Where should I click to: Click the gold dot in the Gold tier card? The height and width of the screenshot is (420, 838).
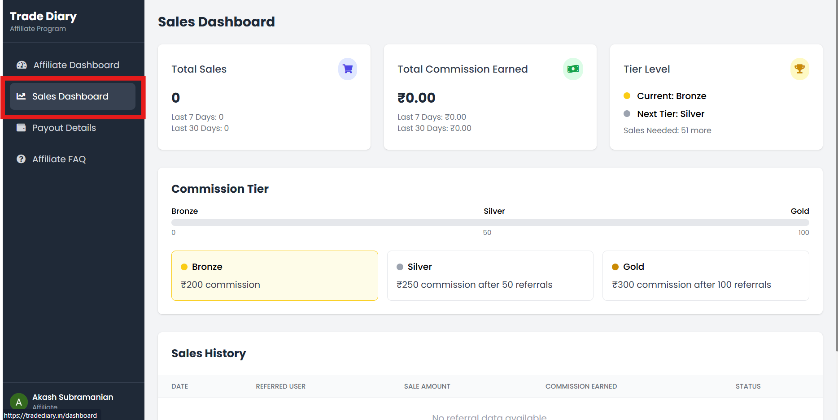615,267
